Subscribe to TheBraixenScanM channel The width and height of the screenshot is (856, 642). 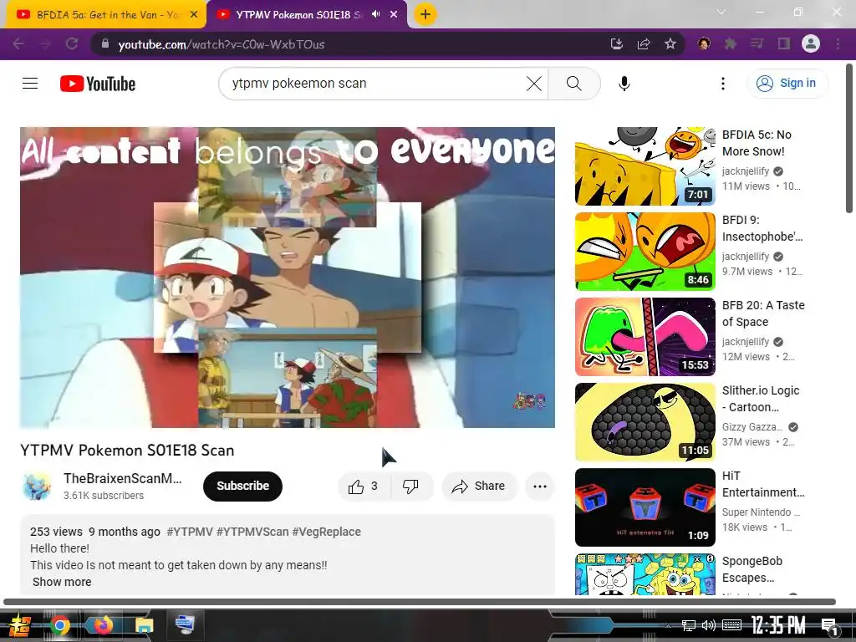click(243, 486)
